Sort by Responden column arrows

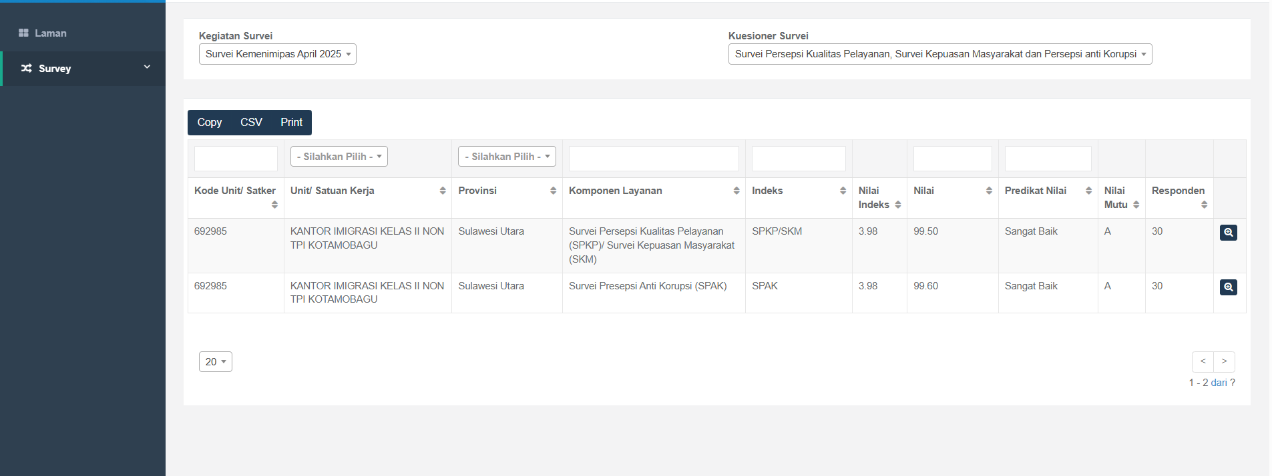click(1204, 205)
